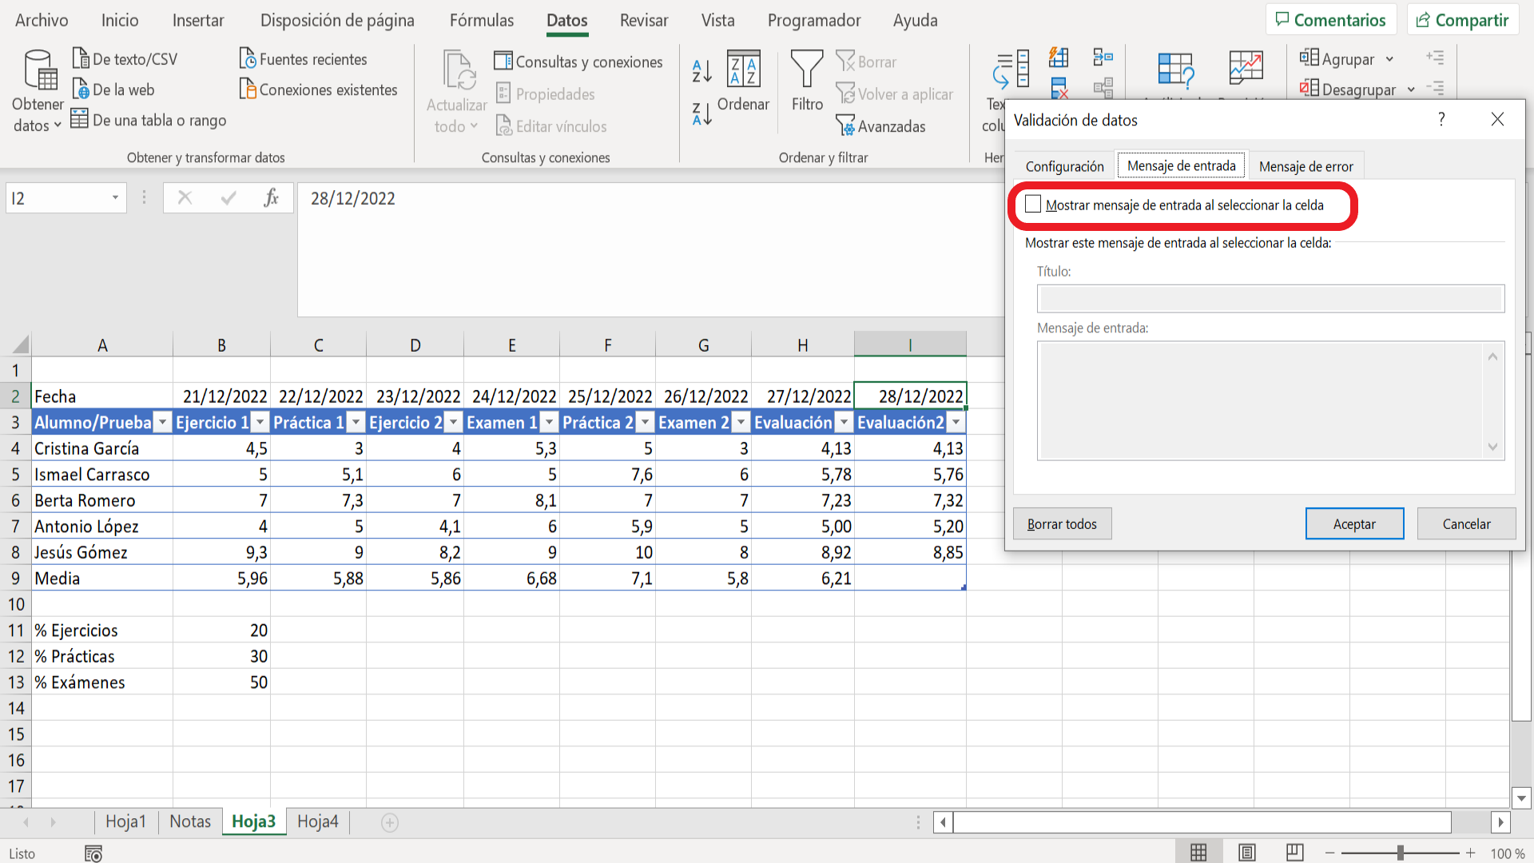Viewport: 1534px width, 863px height.
Task: Click the Borrar todos button
Action: coord(1062,524)
